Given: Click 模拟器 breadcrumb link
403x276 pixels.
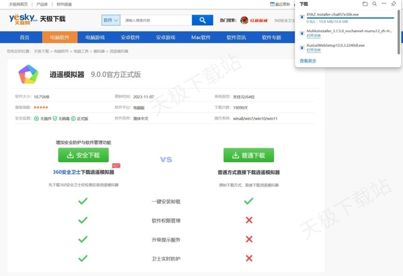Looking at the screenshot, I should coord(99,51).
